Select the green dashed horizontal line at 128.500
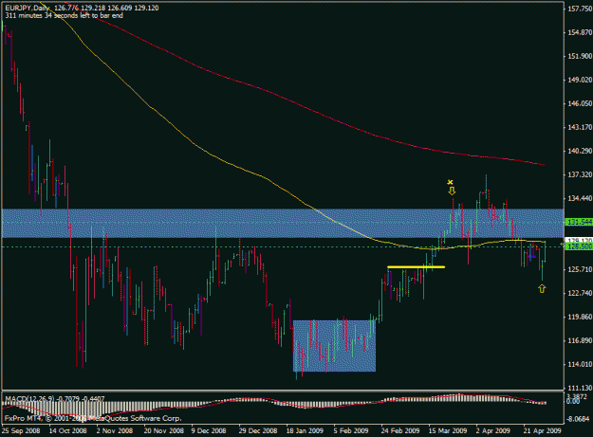 click(283, 246)
